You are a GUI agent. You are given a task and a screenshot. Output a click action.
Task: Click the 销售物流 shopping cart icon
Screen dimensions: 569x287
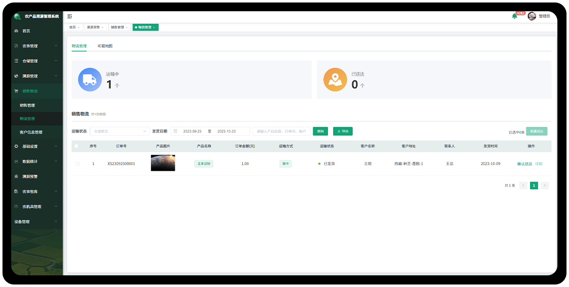point(16,91)
